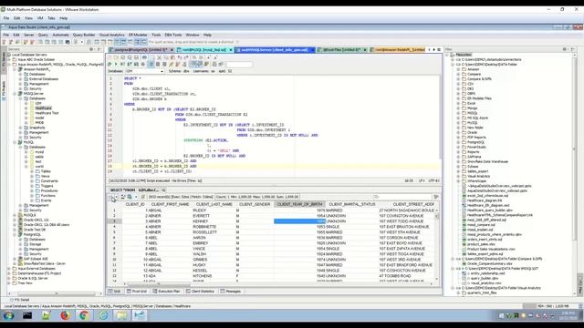
Task: Open the Files panel settings gear
Action: [565, 49]
